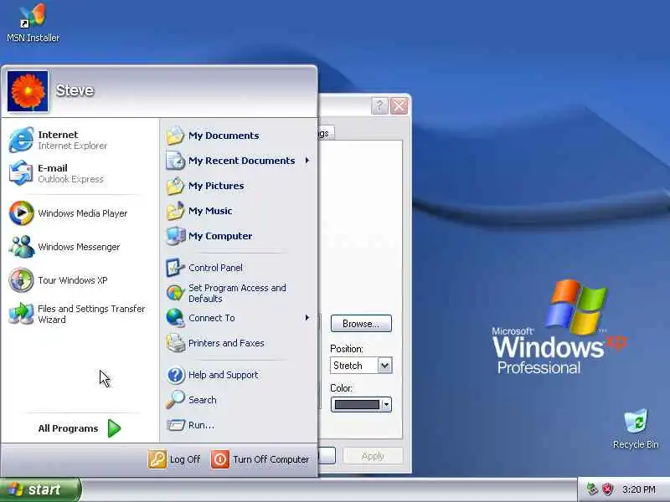The image size is (670, 502).
Task: Open Help and Support question-mark icon
Action: click(175, 375)
